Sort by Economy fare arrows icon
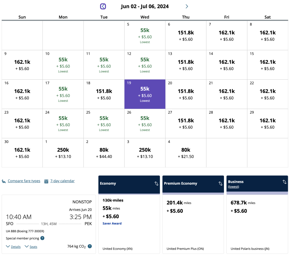Image resolution: width=289 pixels, height=255 pixels. tap(157, 184)
